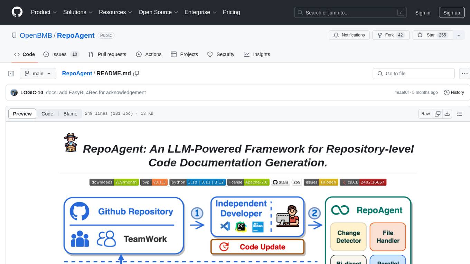Select the Blame view
The height and width of the screenshot is (264, 470).
tap(70, 114)
